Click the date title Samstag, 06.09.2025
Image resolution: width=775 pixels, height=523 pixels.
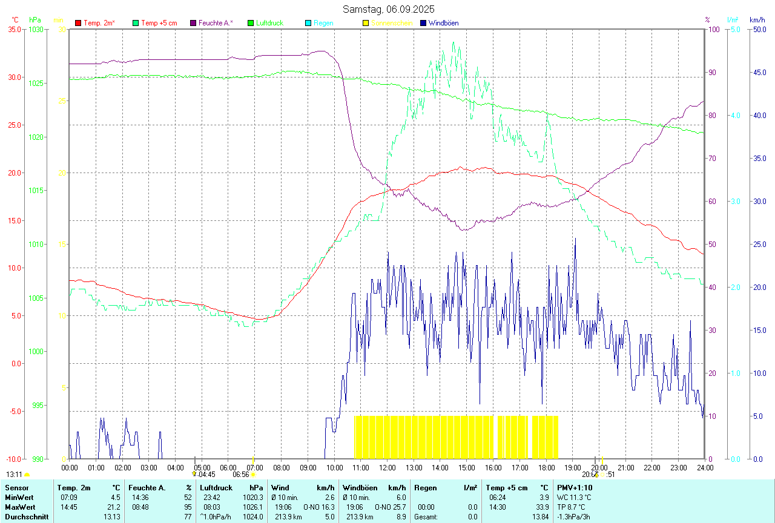388,9
